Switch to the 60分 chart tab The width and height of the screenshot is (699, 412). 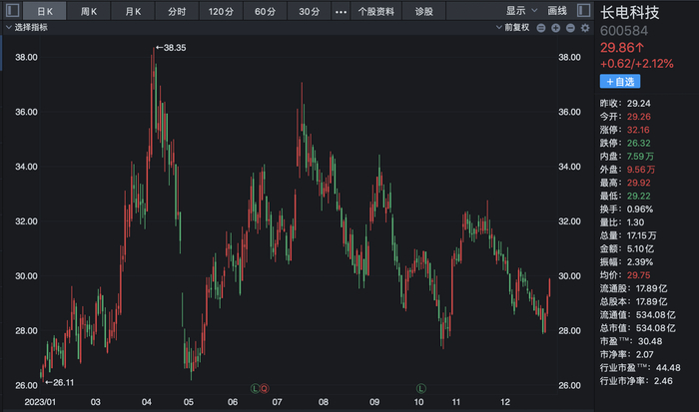click(265, 11)
